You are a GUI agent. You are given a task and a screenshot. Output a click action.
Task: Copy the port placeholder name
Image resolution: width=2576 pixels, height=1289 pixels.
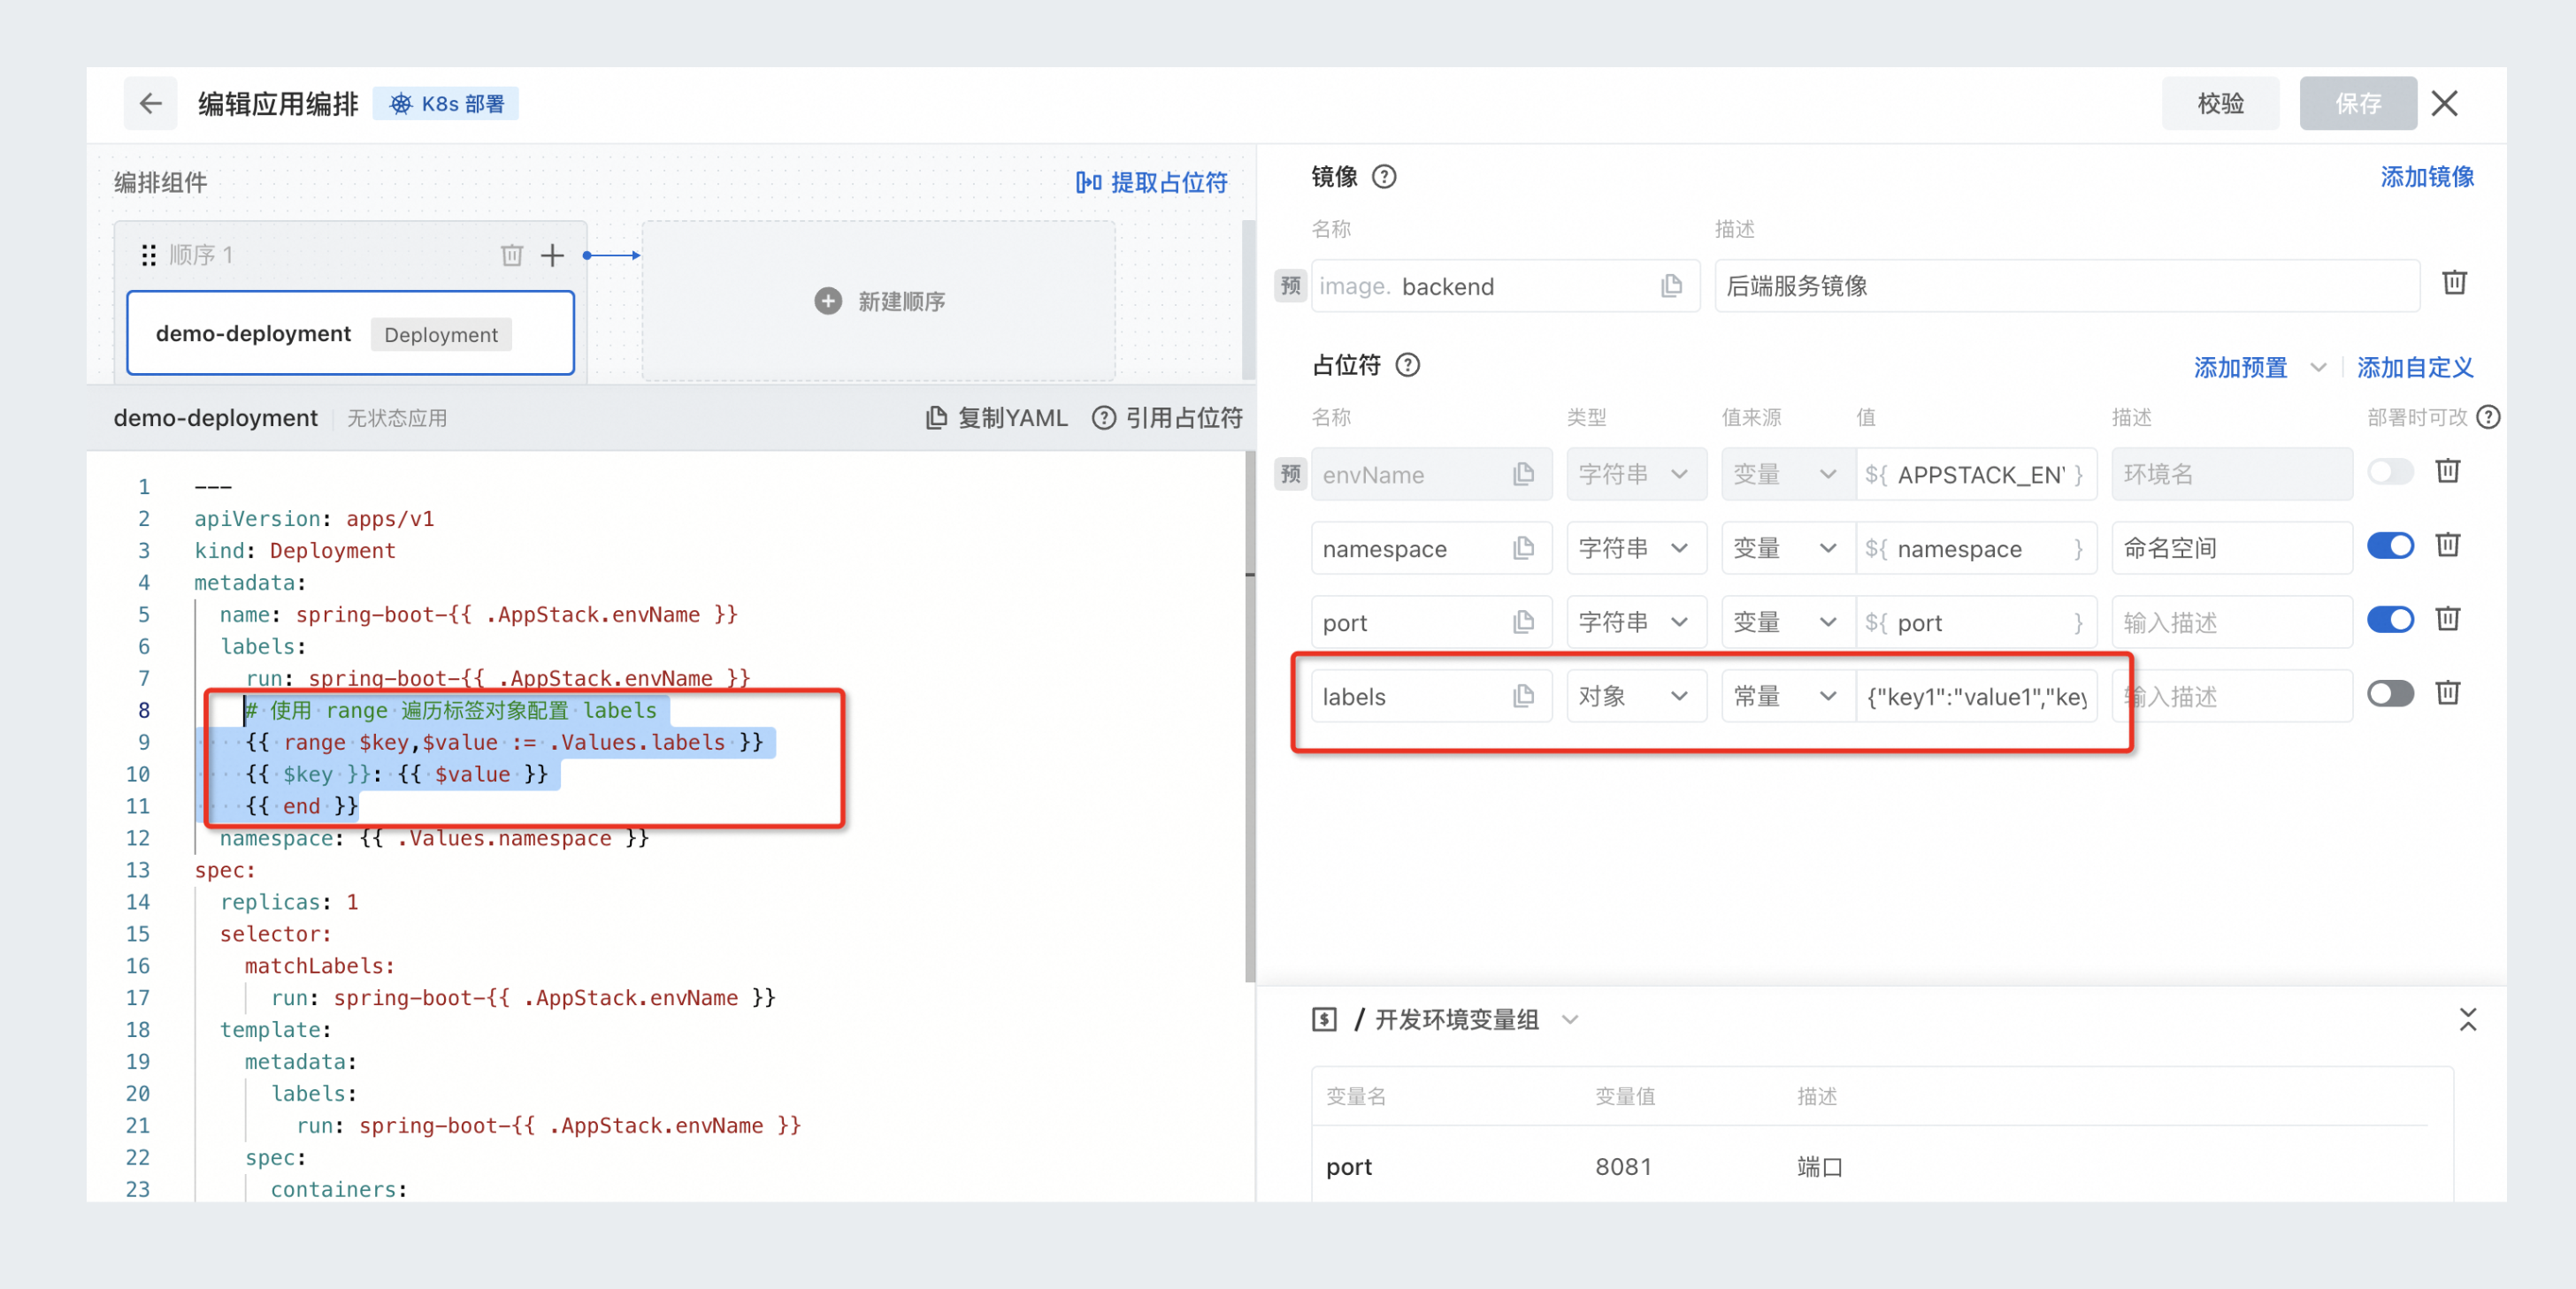click(x=1523, y=622)
